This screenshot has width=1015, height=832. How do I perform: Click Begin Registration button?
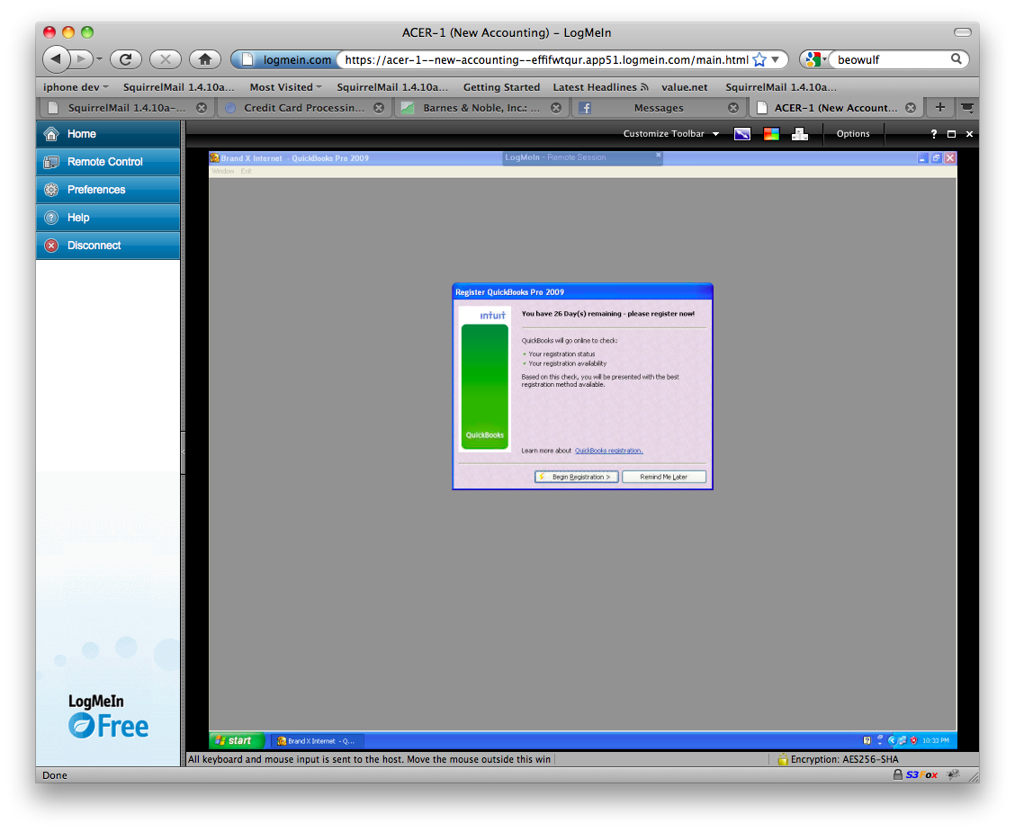576,477
